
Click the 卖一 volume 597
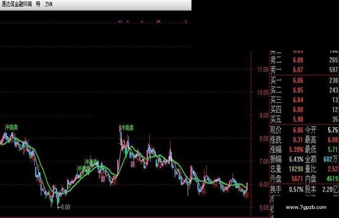334,70
